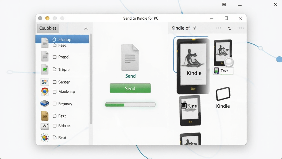
Task: Click the green device icon in Text chip
Action: click(216, 71)
